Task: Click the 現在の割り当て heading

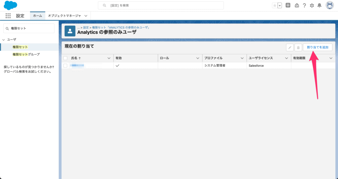Action: (79, 46)
